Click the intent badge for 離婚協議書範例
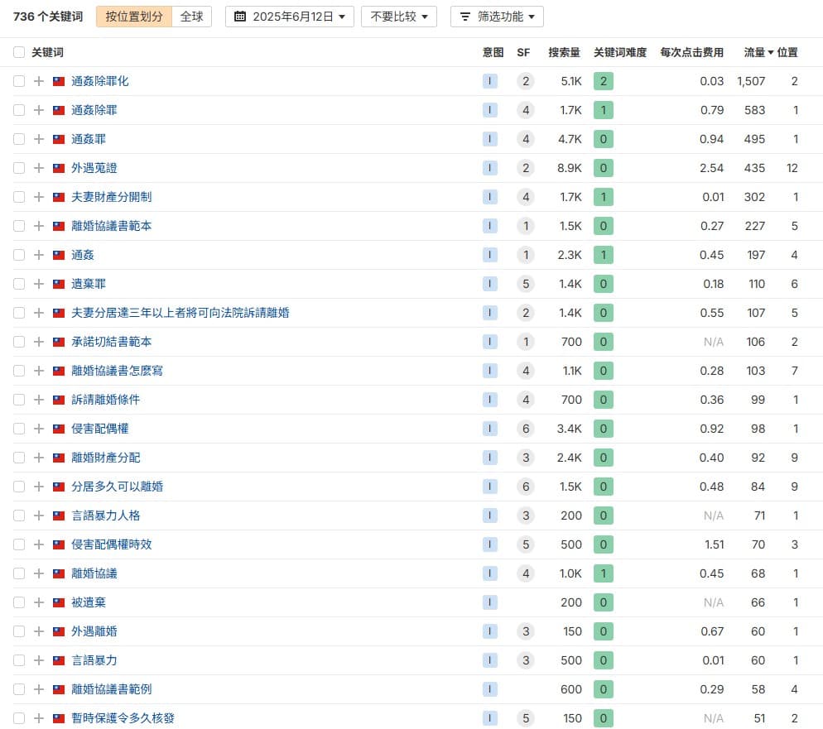This screenshot has width=823, height=729. (489, 689)
